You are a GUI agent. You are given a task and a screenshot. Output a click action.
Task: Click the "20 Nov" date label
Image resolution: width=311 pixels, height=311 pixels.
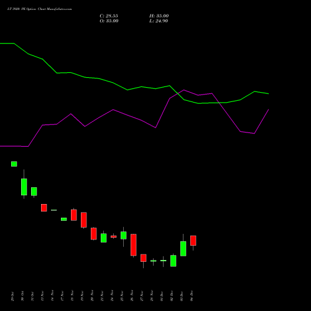click(x=92, y=295)
